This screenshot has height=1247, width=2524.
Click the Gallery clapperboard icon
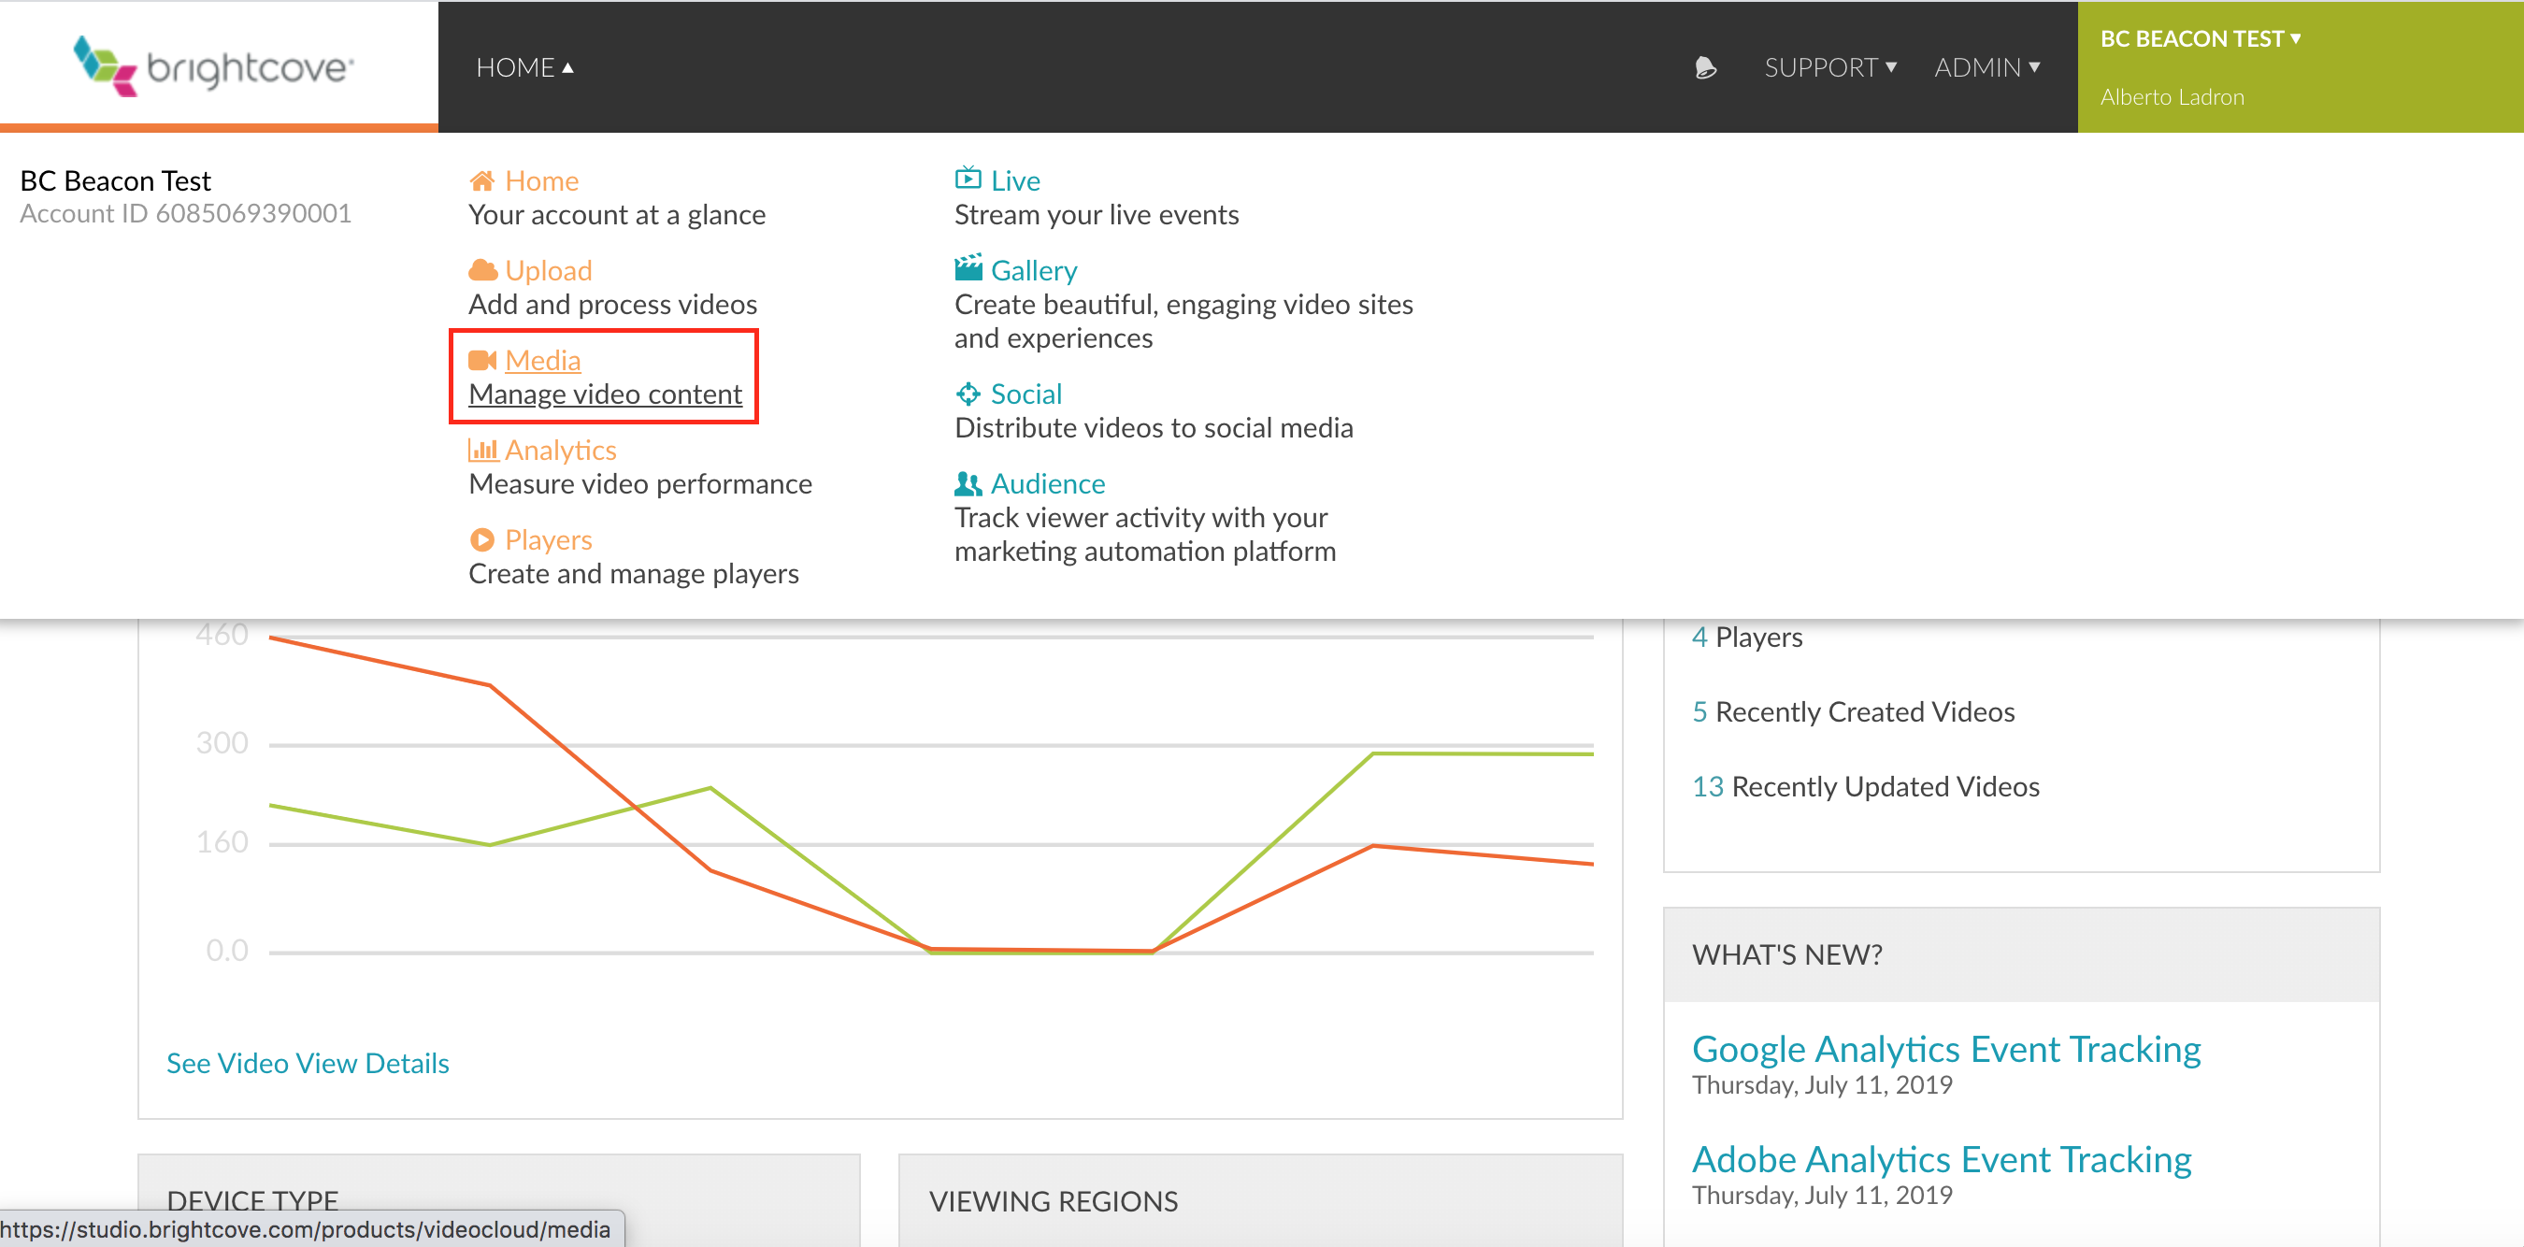968,268
